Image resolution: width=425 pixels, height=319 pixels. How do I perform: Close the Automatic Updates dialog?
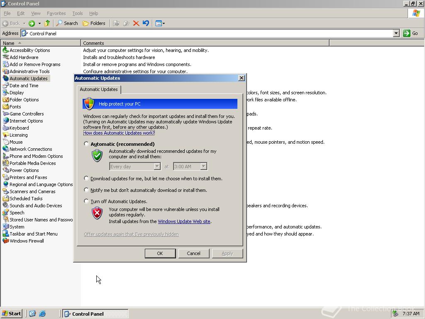[x=241, y=78]
